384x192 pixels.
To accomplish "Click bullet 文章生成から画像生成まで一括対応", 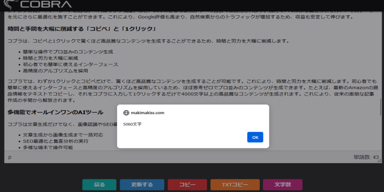I will pyautogui.click(x=63, y=135).
